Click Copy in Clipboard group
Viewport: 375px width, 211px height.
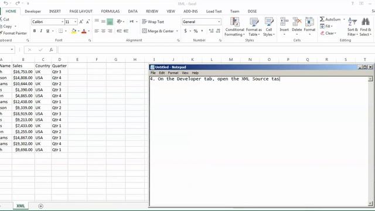(6, 26)
